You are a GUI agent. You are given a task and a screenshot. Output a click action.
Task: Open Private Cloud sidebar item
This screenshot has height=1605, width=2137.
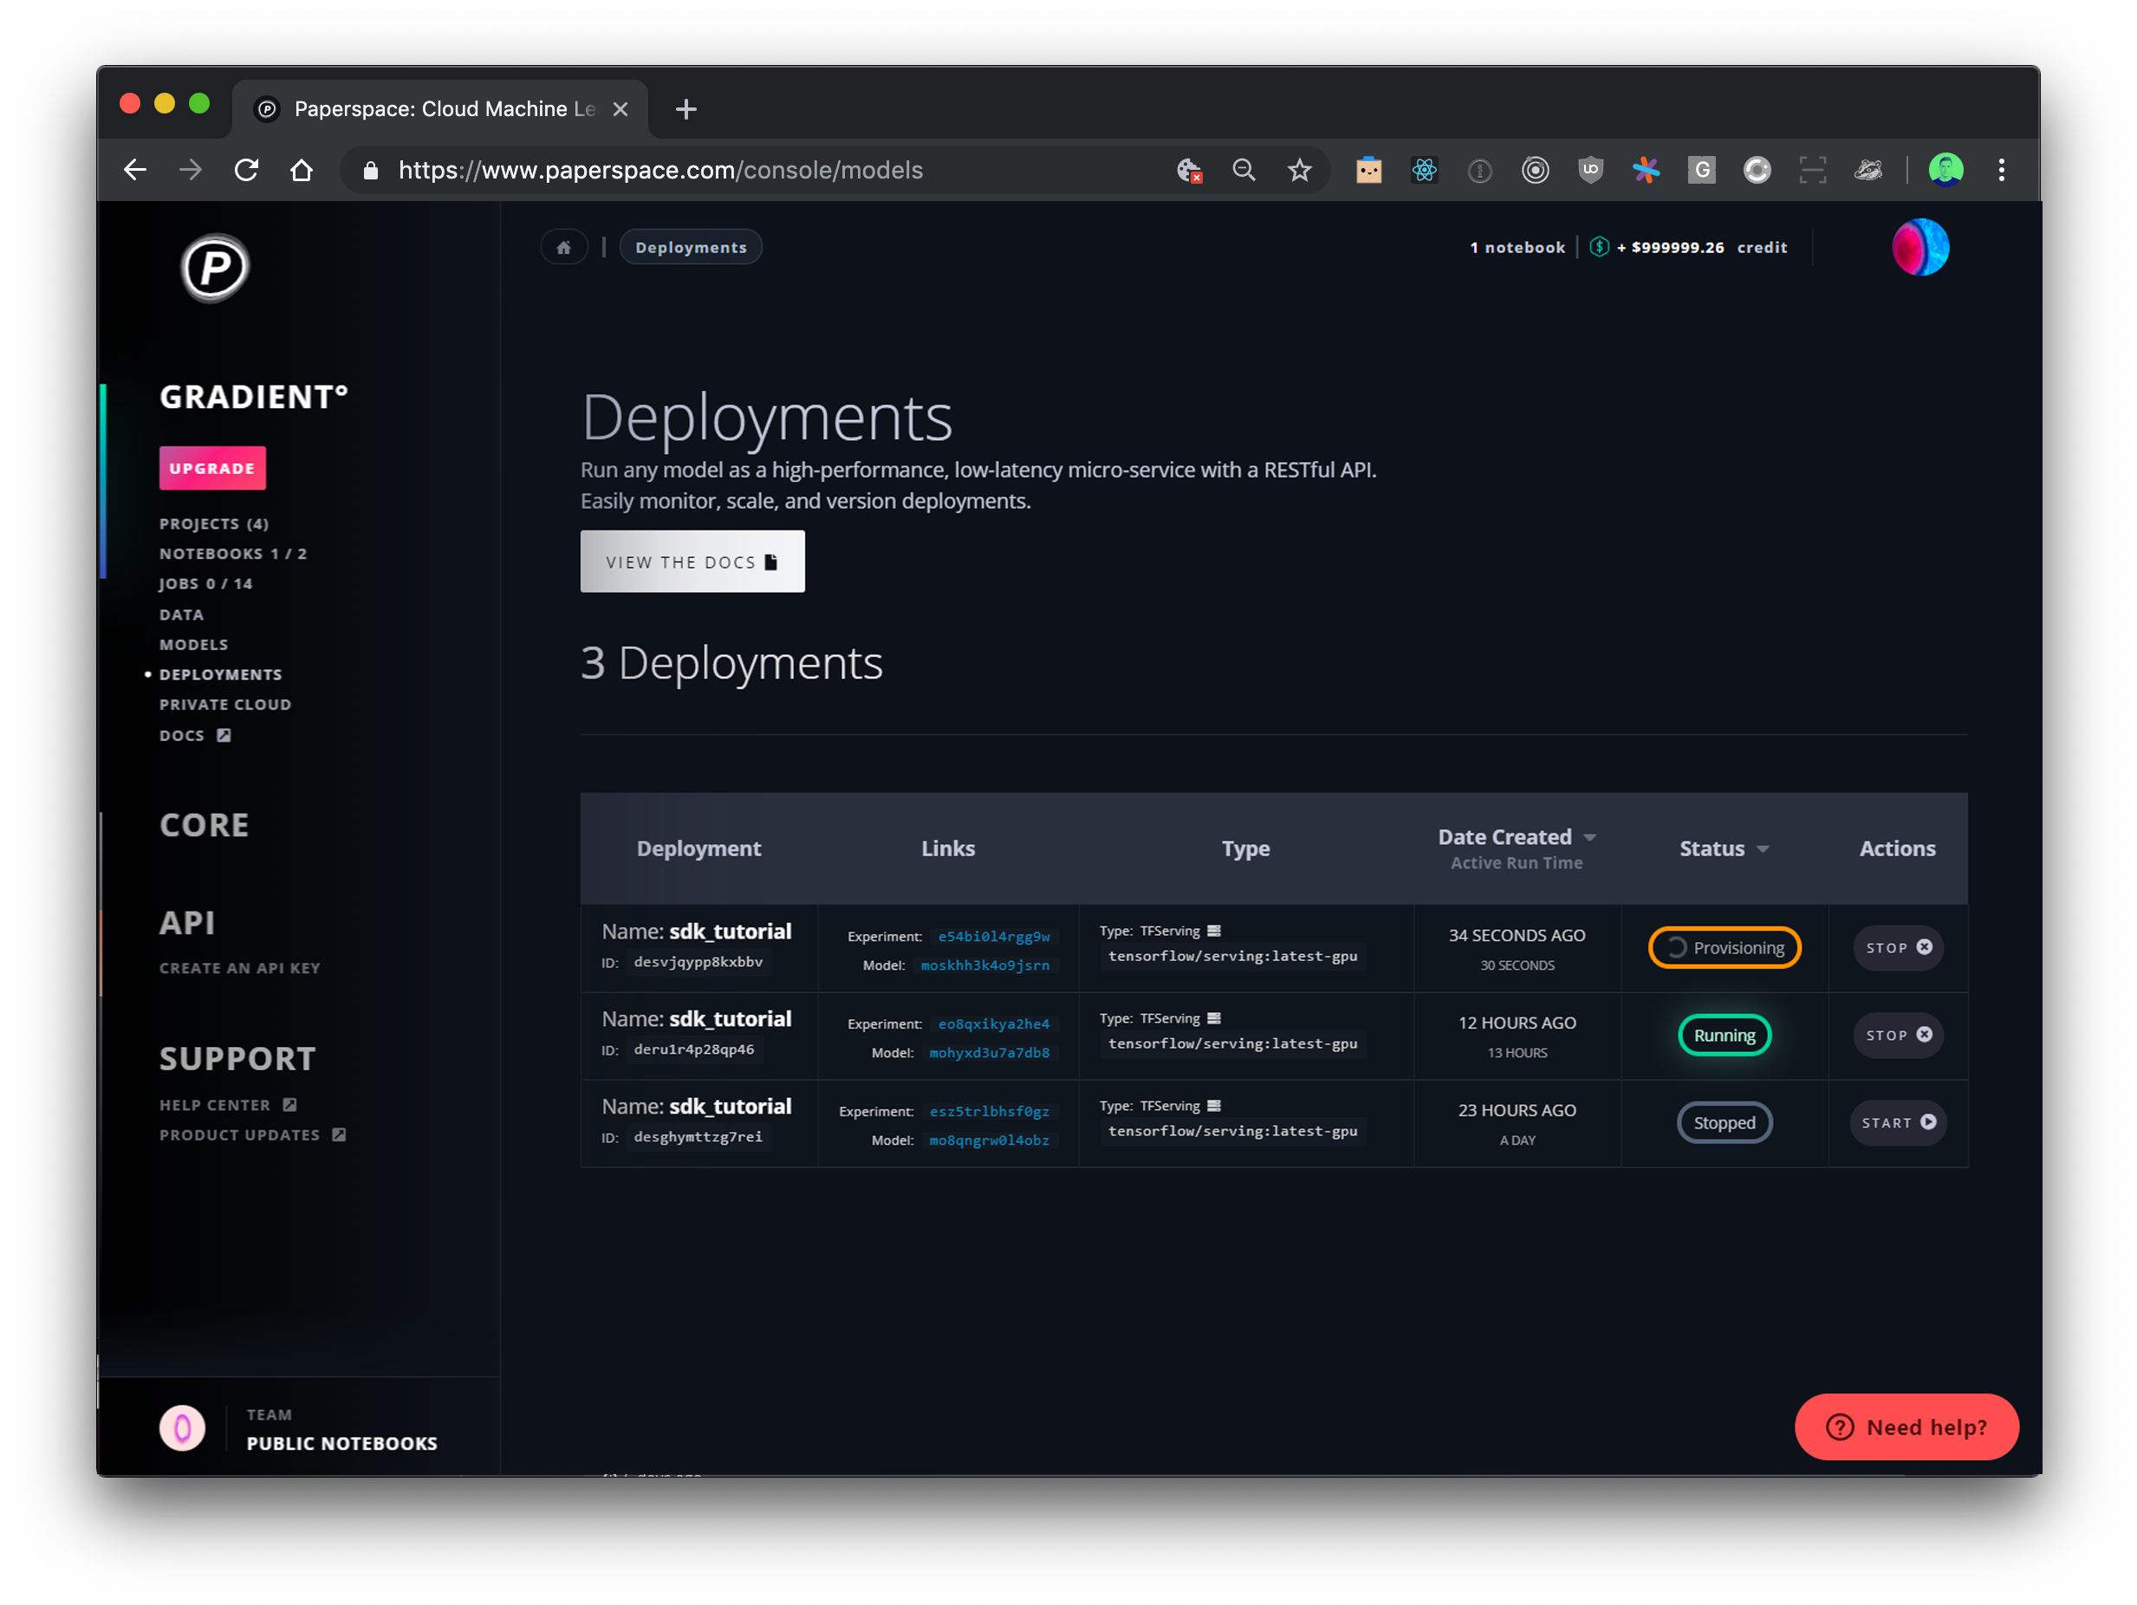coord(225,705)
